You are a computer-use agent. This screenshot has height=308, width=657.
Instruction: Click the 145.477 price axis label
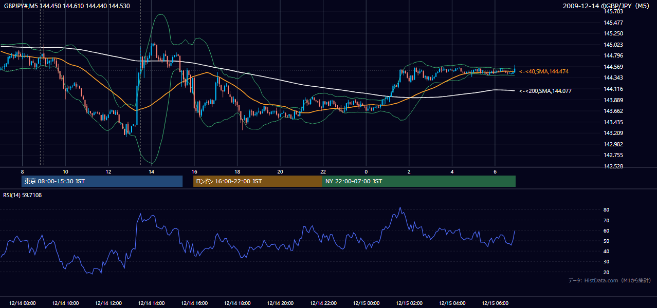point(612,23)
